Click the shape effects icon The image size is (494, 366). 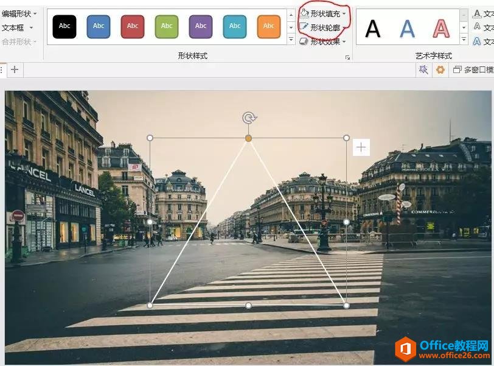click(304, 41)
